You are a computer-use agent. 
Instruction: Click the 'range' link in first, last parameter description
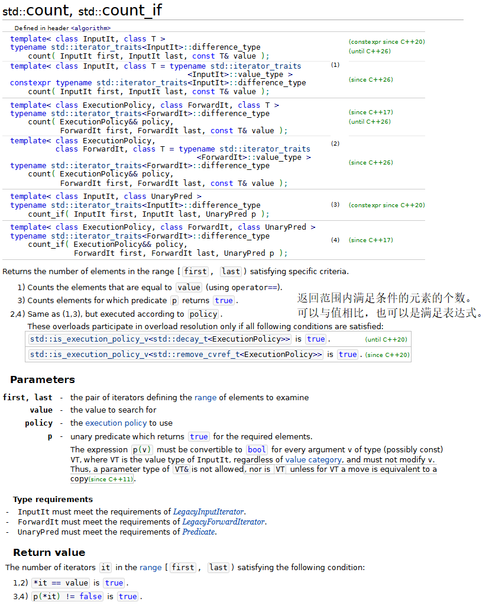(205, 397)
